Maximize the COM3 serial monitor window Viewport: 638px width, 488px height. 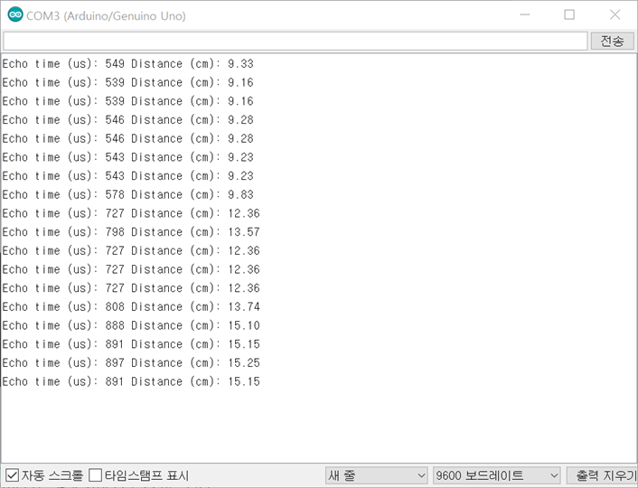pyautogui.click(x=569, y=15)
